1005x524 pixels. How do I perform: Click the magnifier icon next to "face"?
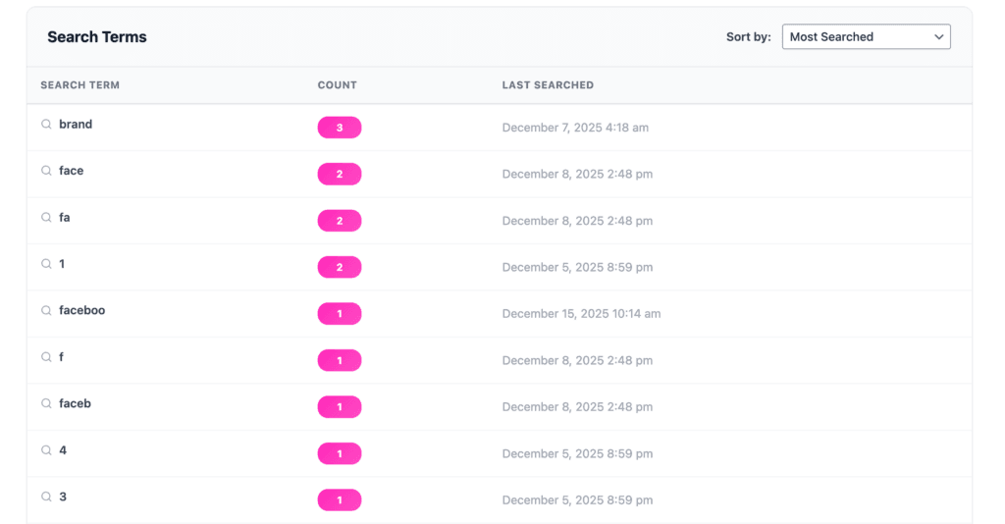click(46, 171)
